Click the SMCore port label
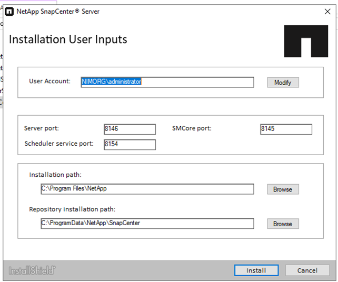 pos(192,128)
